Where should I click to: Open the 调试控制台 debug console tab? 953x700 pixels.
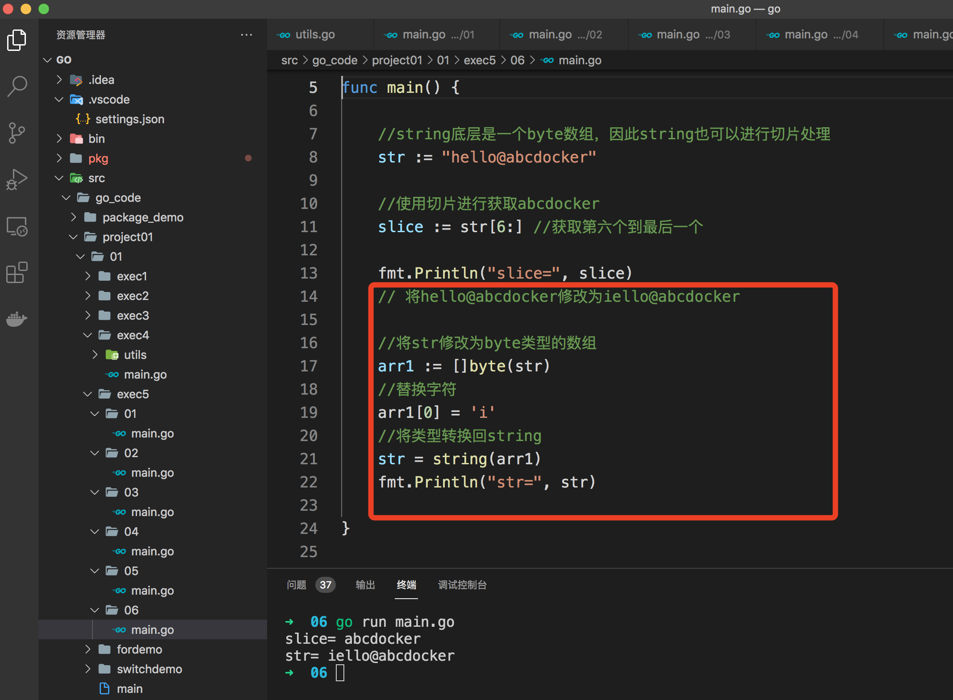[462, 585]
